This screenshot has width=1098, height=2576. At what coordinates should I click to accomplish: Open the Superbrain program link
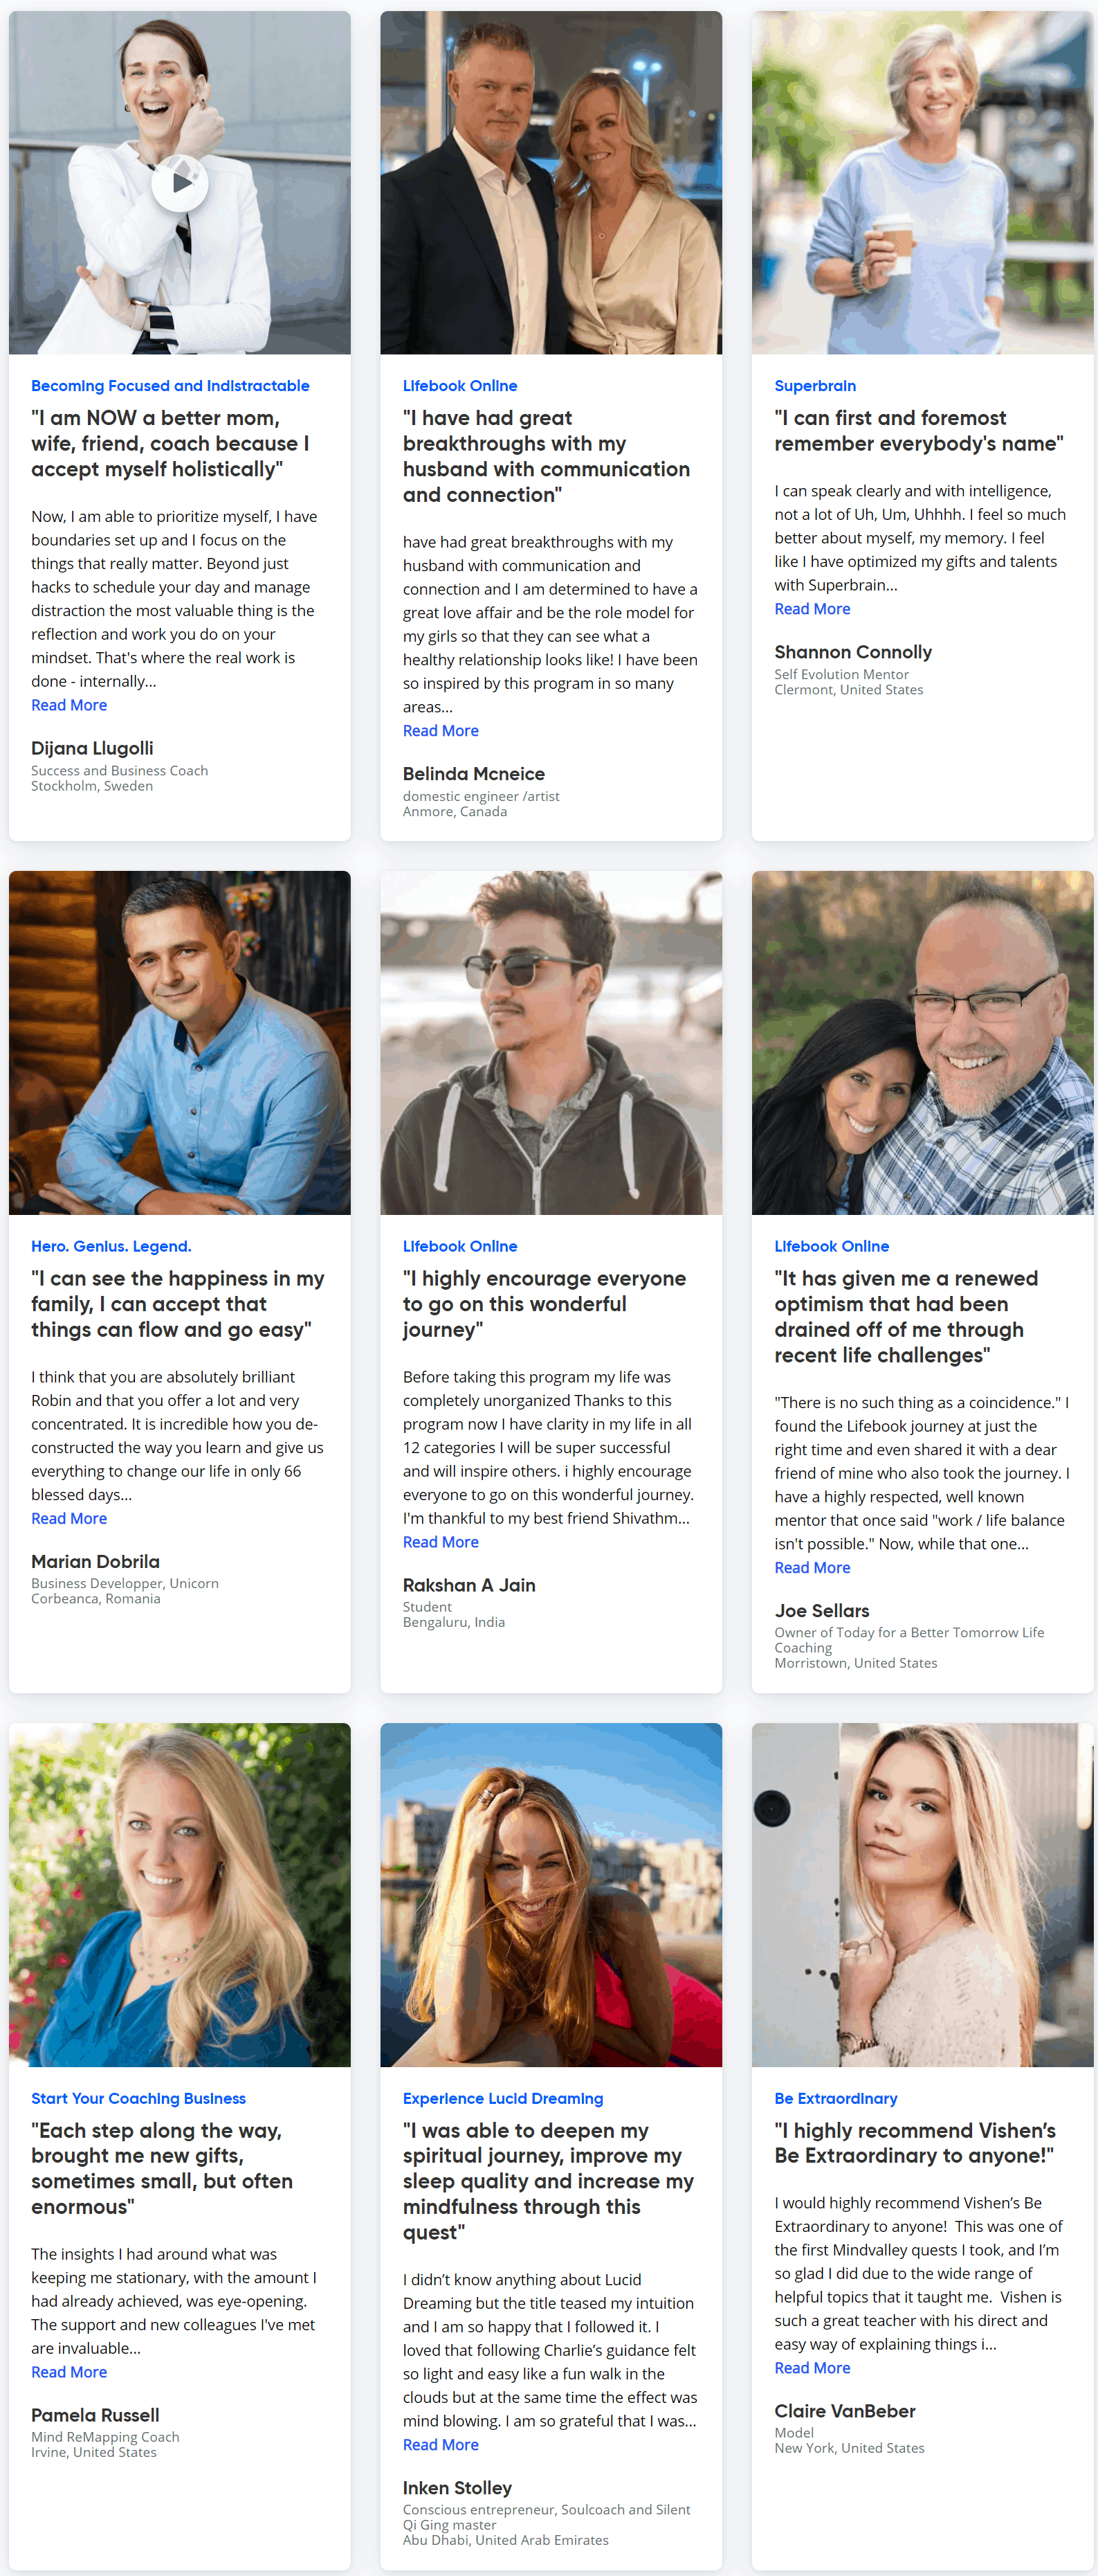point(814,386)
